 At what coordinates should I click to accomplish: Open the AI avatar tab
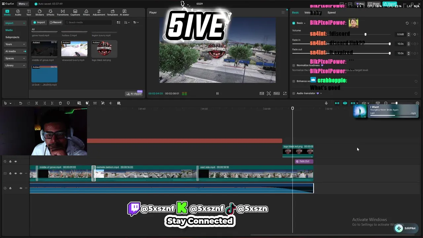(124, 13)
